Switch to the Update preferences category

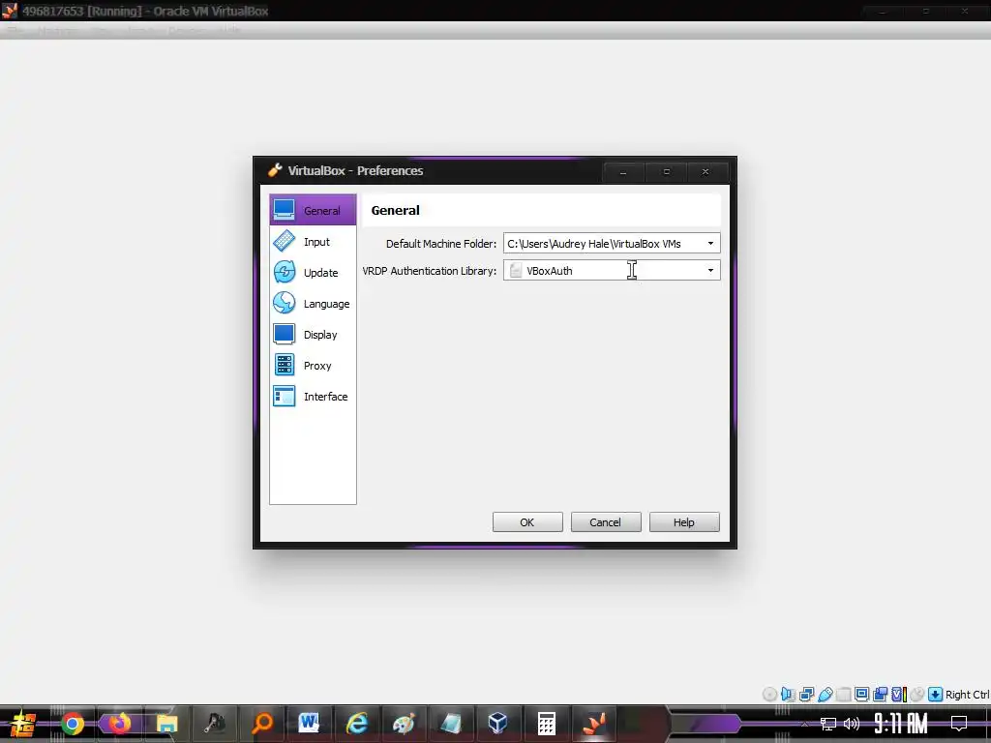click(313, 272)
